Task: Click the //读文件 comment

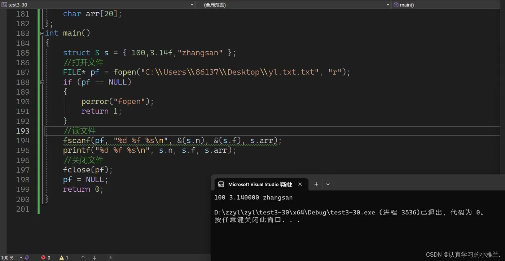Action: 79,131
